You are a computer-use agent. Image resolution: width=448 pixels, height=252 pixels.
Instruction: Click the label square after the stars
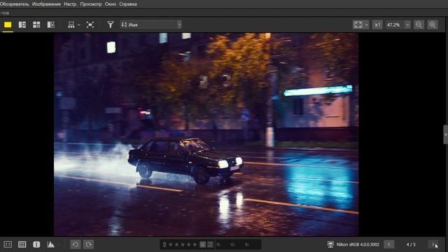(202, 244)
